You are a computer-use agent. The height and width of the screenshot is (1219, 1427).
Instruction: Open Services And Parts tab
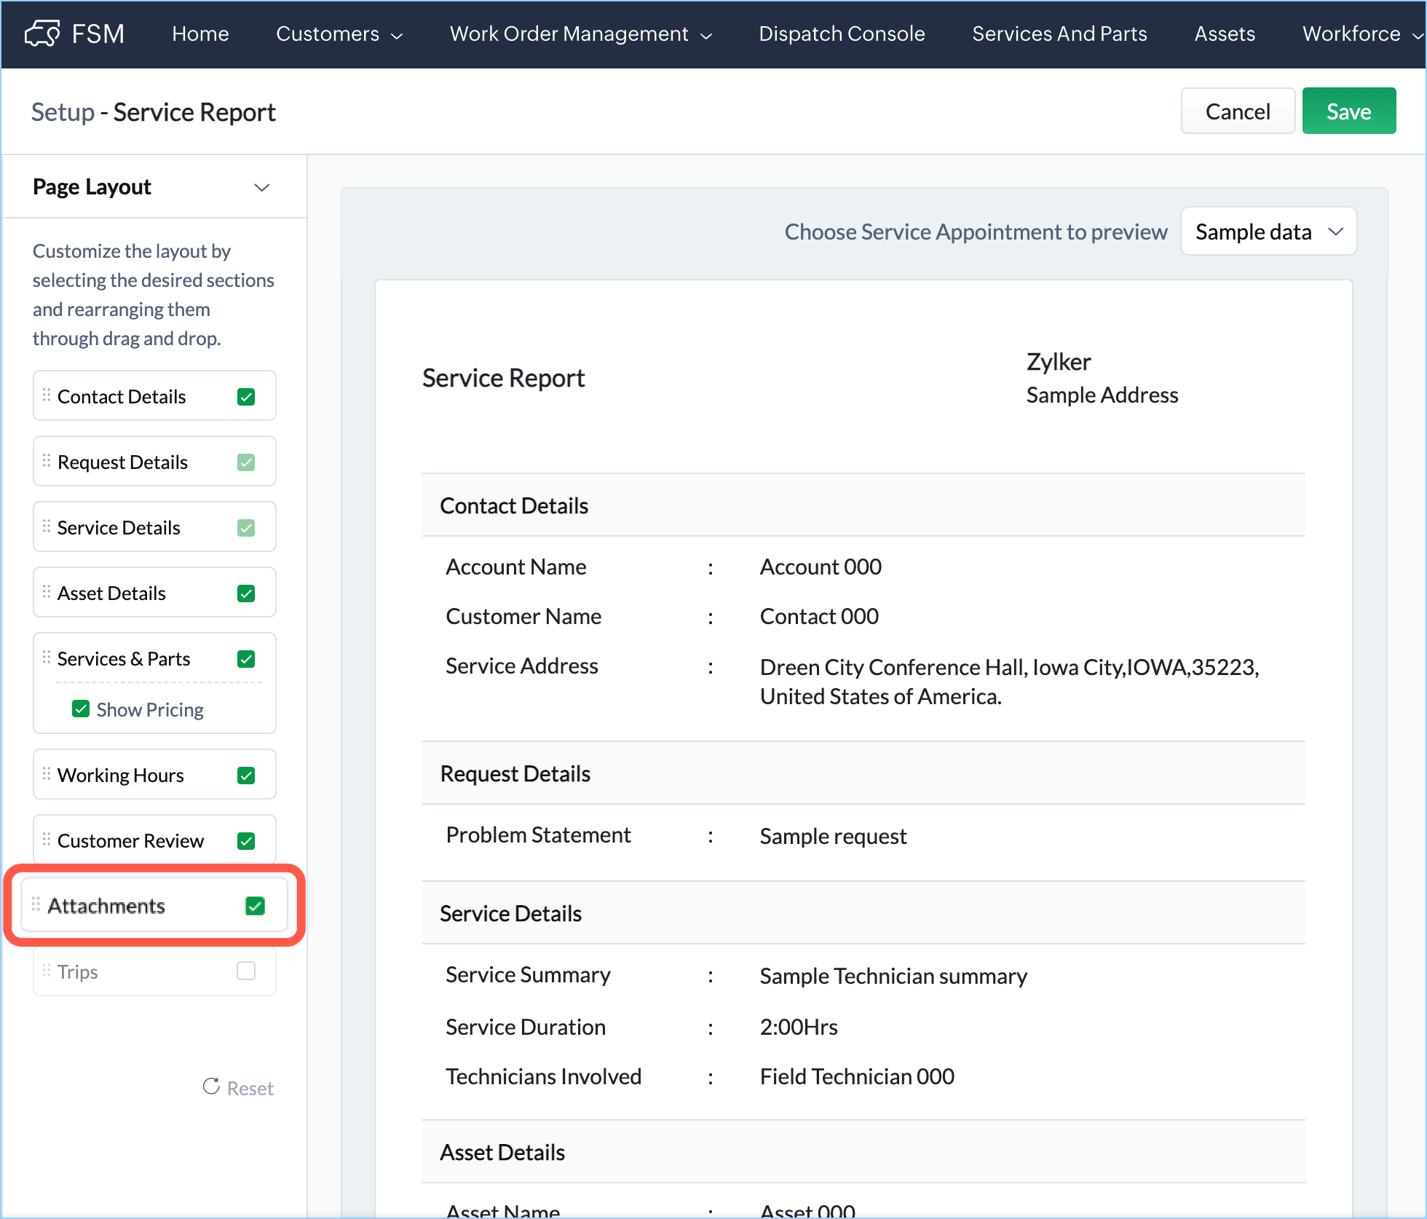(1059, 34)
